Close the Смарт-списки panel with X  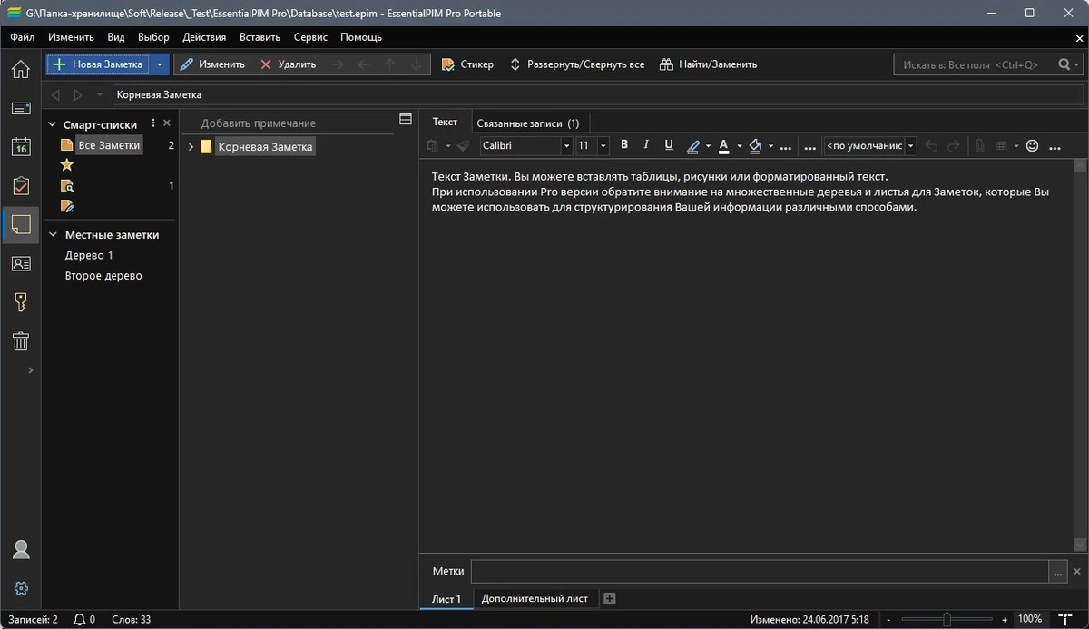pyautogui.click(x=167, y=123)
